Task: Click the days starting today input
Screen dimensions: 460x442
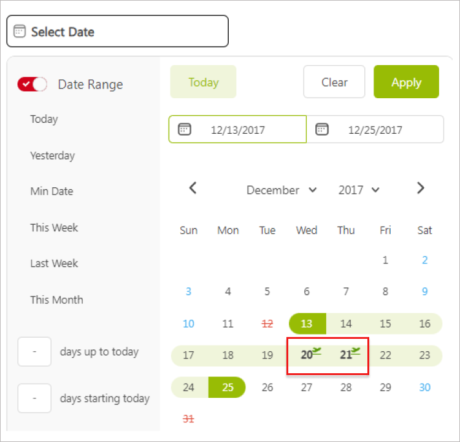Action: [34, 398]
